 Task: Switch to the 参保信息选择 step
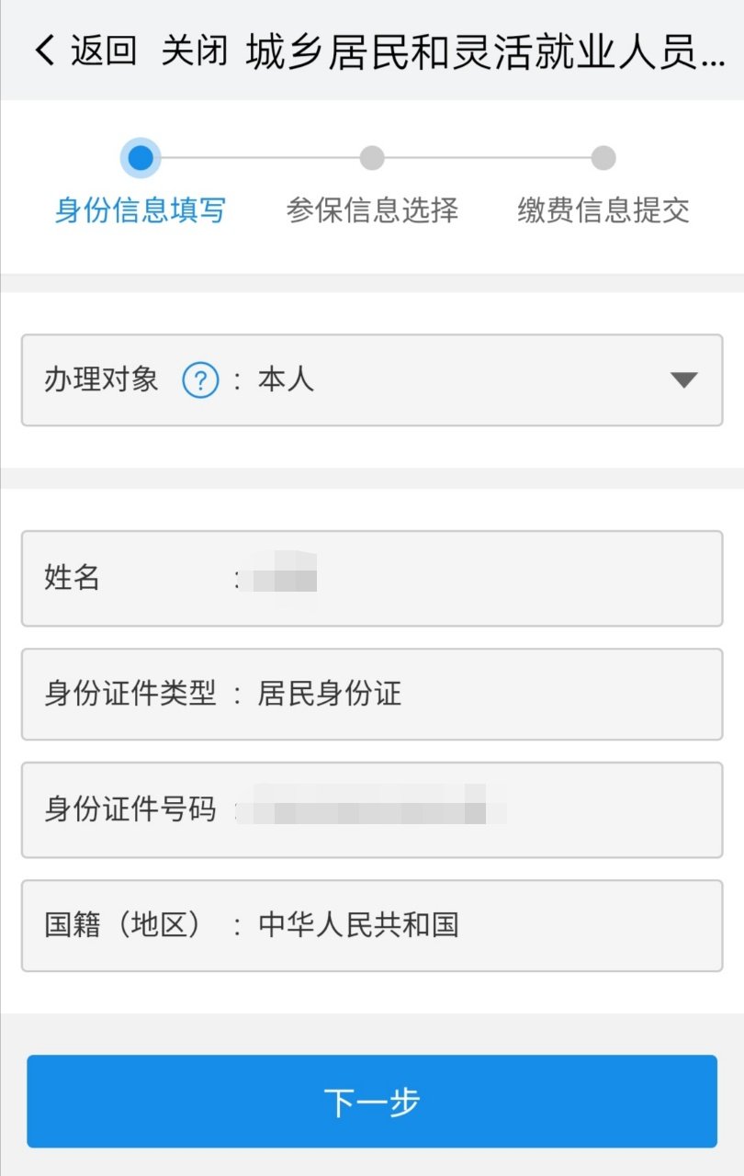click(x=372, y=210)
